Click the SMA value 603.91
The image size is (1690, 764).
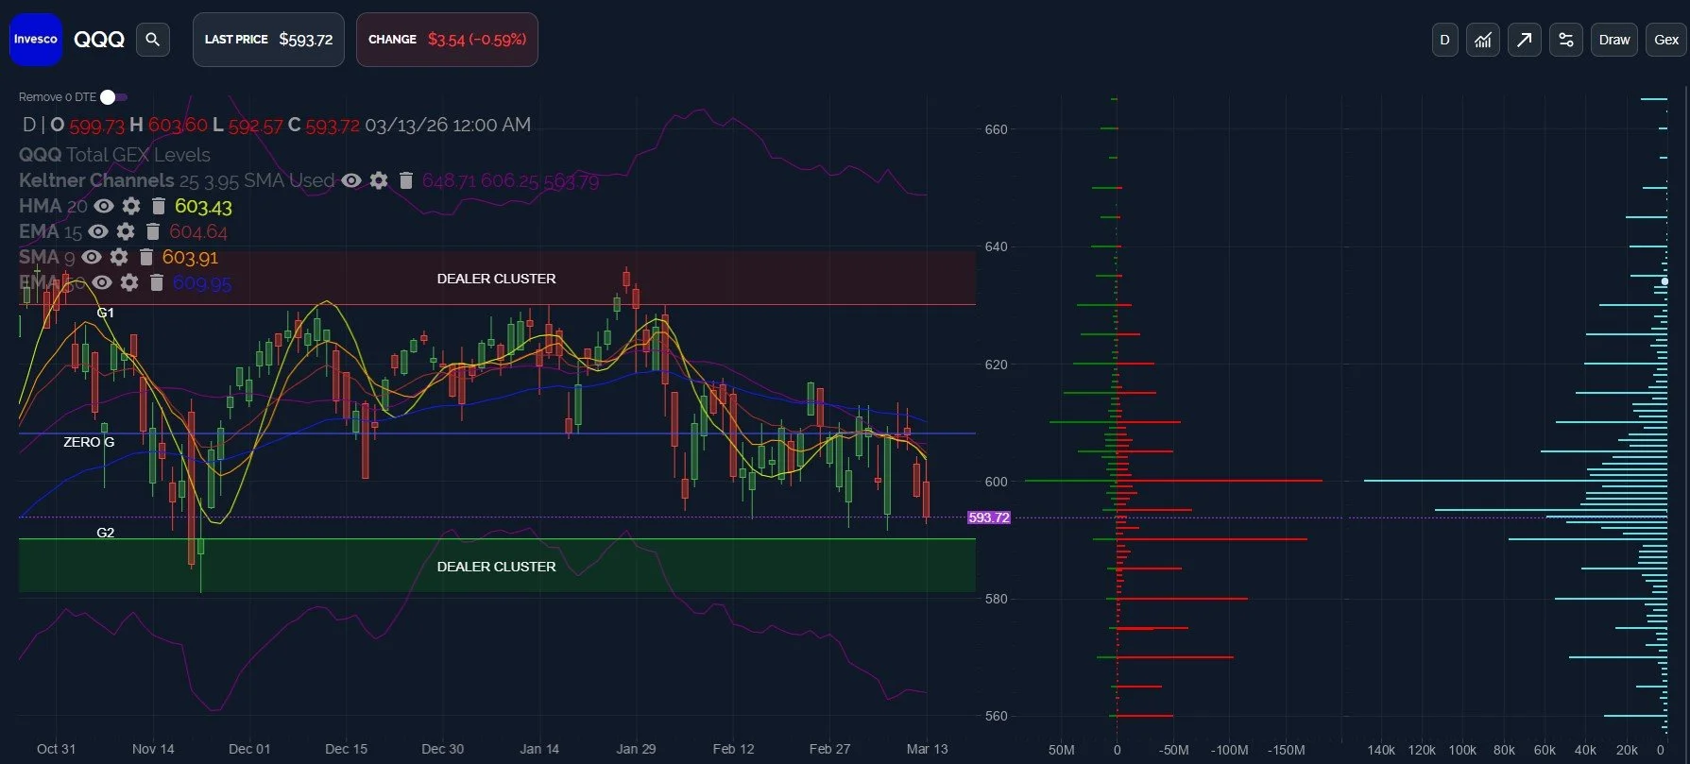tap(190, 257)
